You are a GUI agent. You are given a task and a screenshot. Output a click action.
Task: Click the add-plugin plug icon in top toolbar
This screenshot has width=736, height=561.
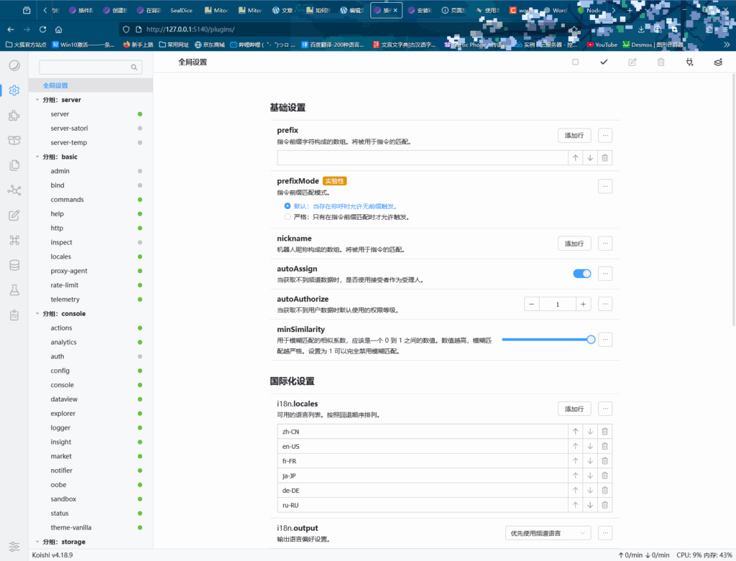click(x=689, y=62)
